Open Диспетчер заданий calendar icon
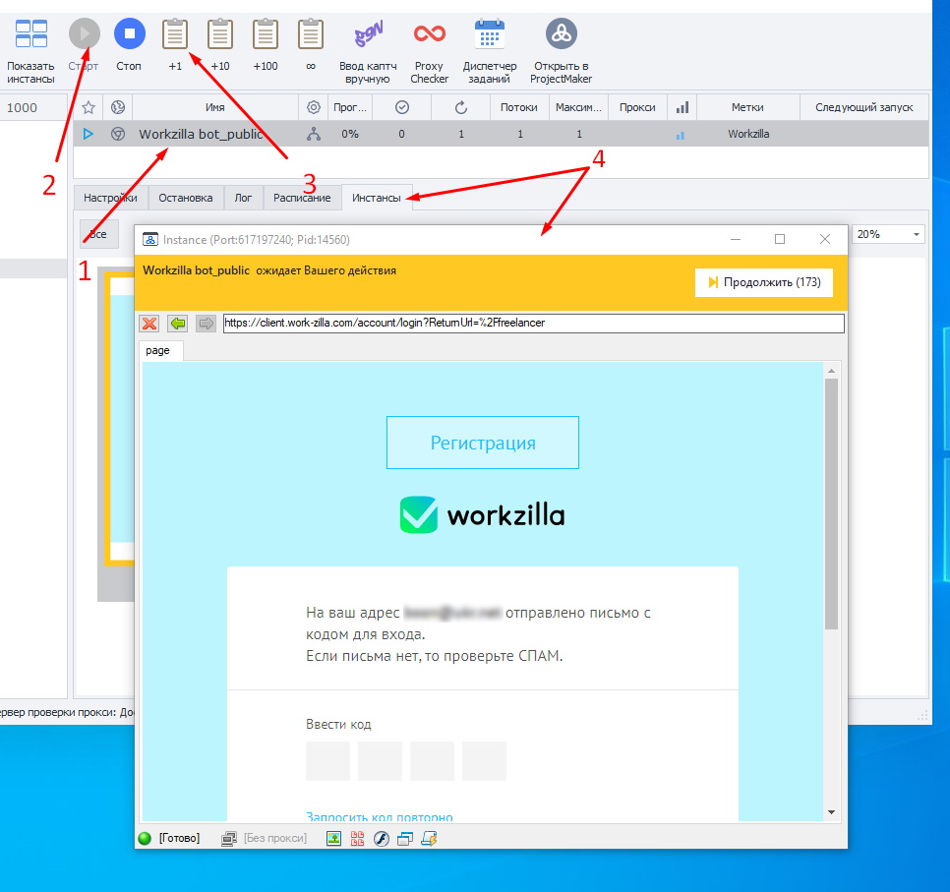 click(490, 33)
